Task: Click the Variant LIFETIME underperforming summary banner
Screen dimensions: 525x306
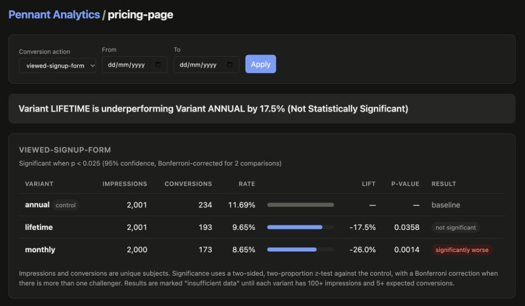Action: tap(262, 109)
